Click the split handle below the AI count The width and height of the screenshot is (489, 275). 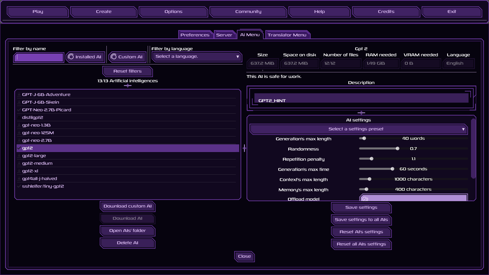tap(128, 86)
